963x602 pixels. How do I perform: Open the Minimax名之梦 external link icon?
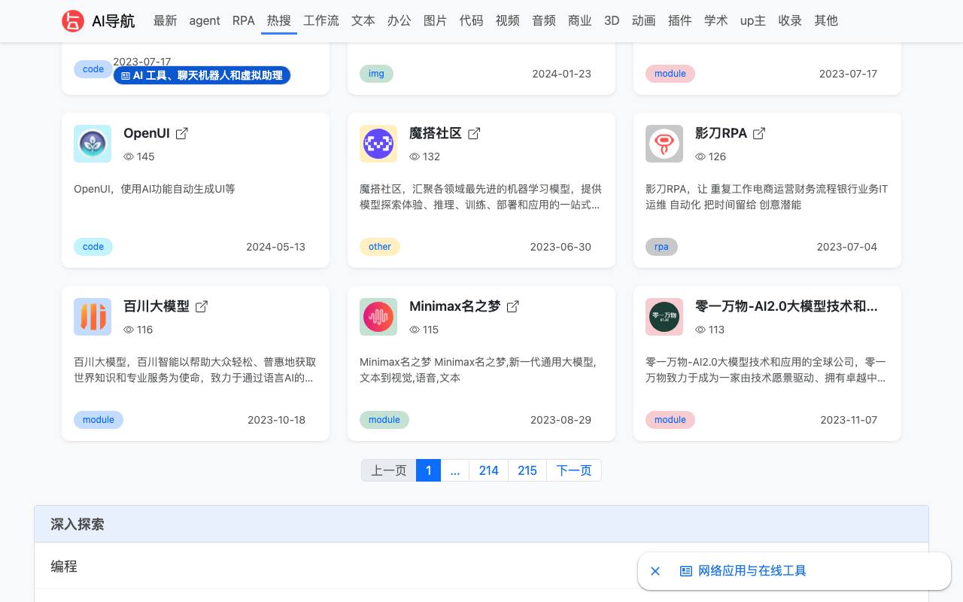(513, 306)
